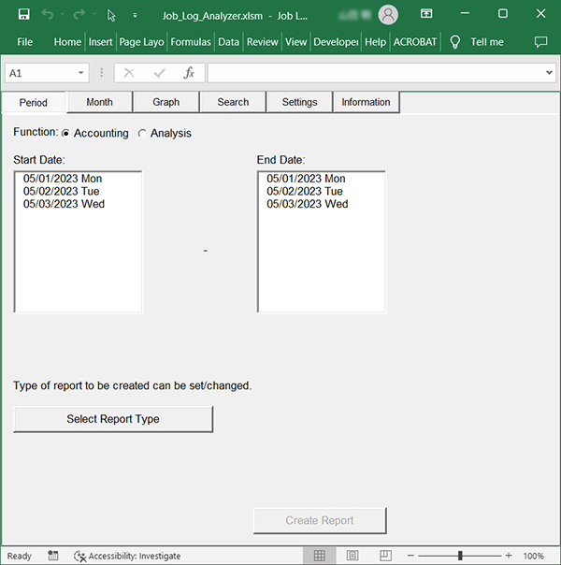Click the Cancel X formula bar icon
The height and width of the screenshot is (565, 561).
pos(129,73)
